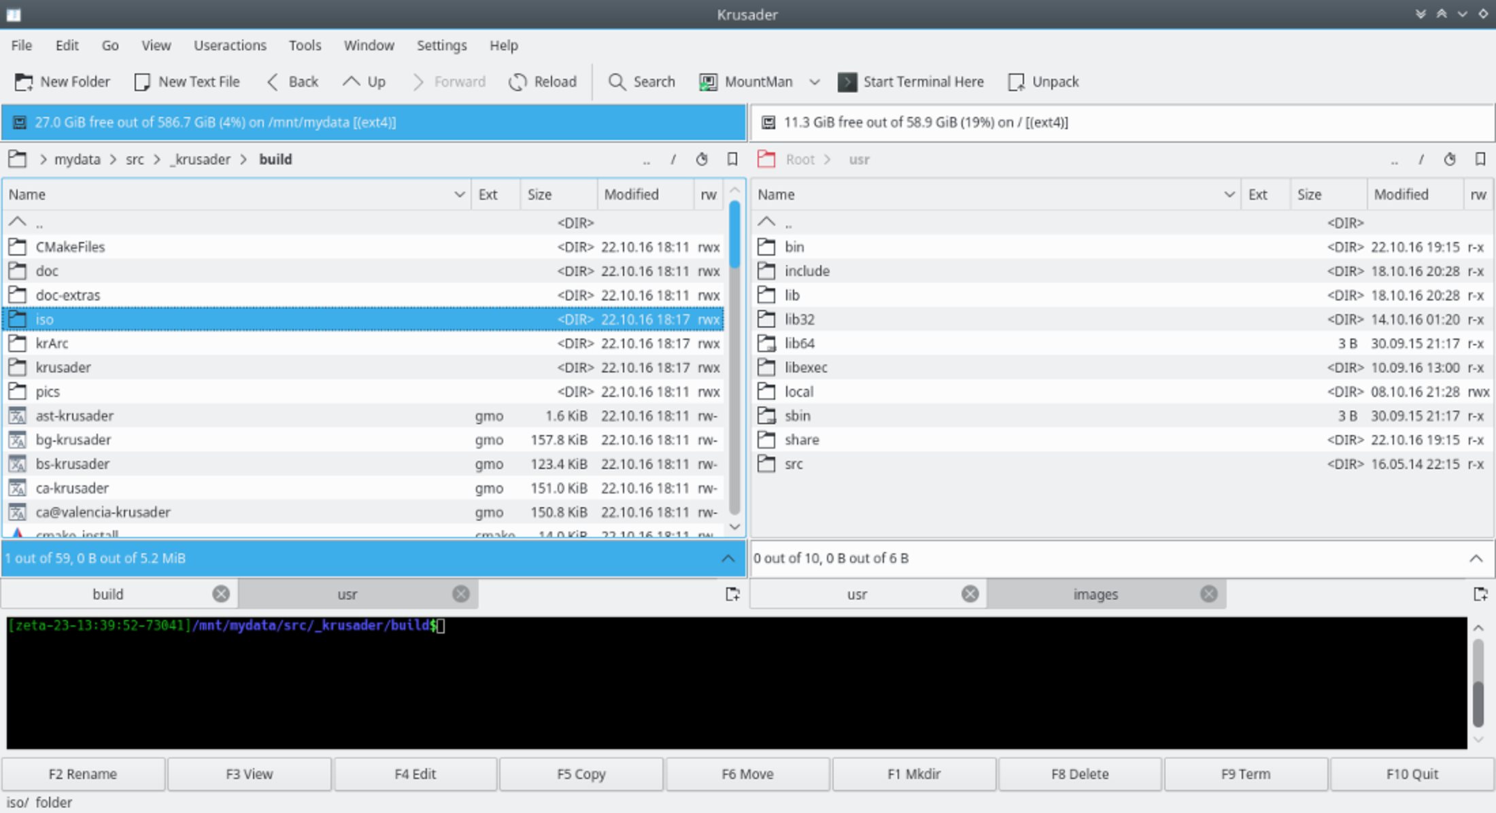The image size is (1496, 813).
Task: Open the MountMan dropdown arrow
Action: (x=815, y=82)
